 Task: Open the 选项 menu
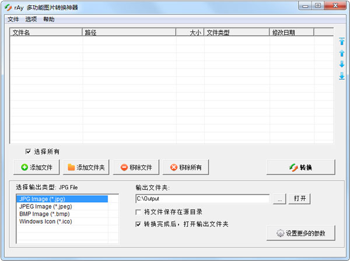(x=31, y=19)
